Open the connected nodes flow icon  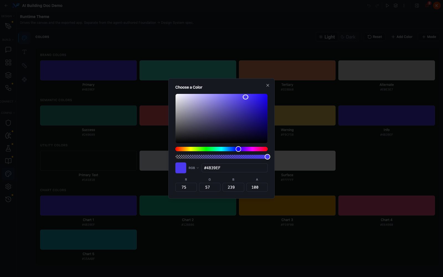(8, 88)
